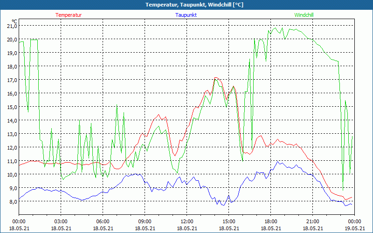Click the blue Taupunkt legend label

point(186,15)
